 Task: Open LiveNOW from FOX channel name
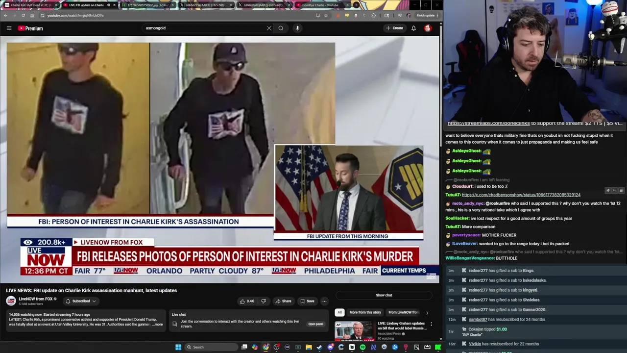pos(35,299)
